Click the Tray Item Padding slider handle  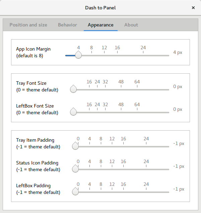tap(75, 146)
